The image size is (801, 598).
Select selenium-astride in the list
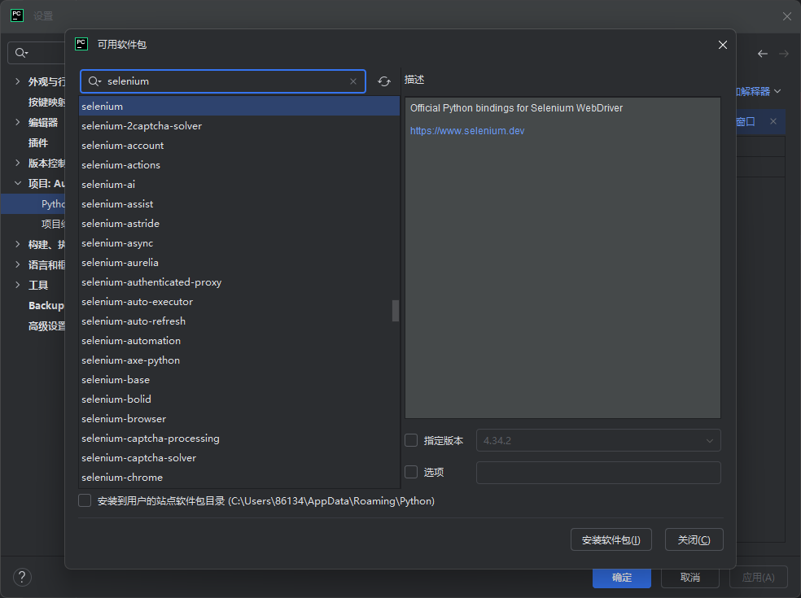pyautogui.click(x=239, y=224)
